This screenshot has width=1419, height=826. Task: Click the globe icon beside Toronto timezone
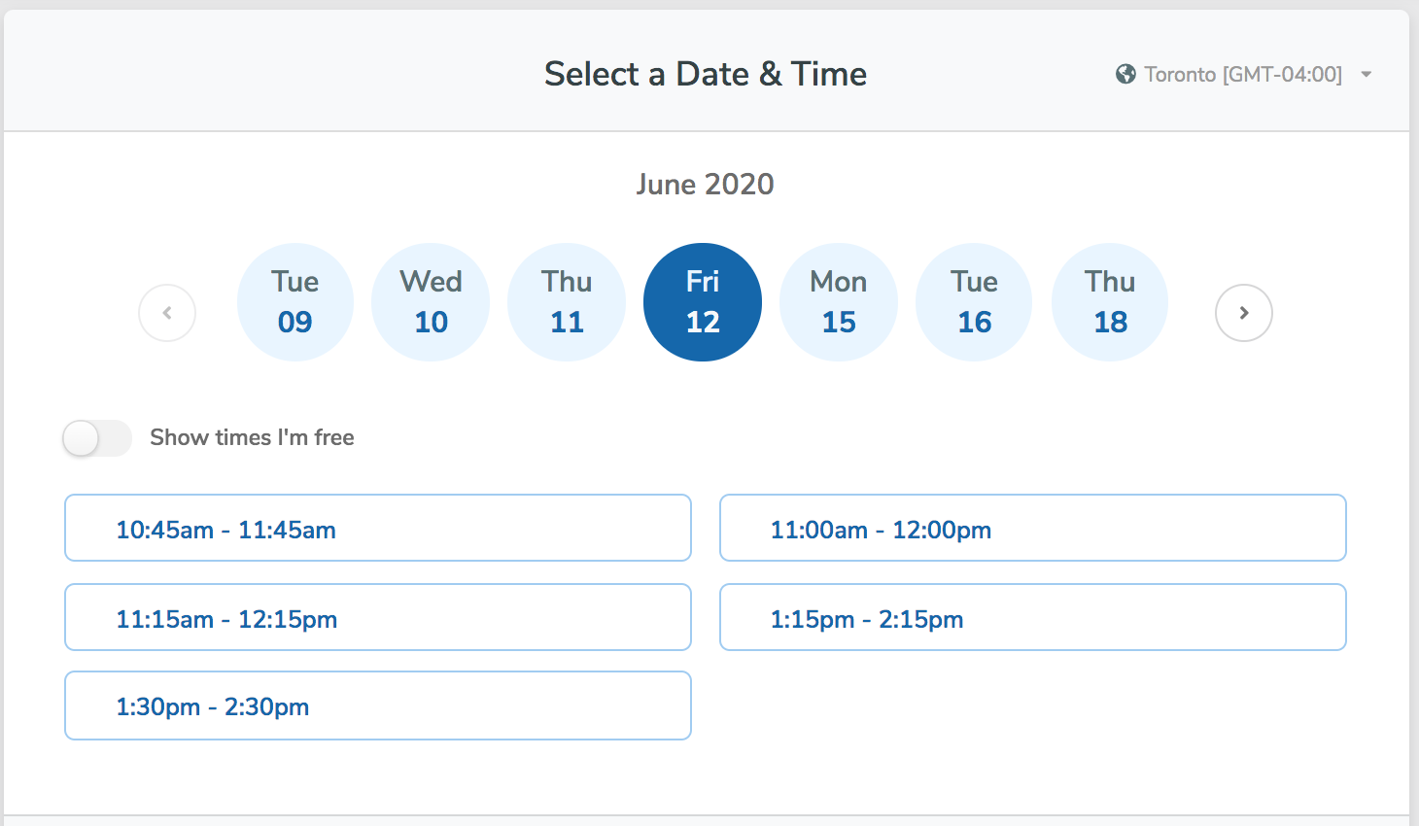(x=1125, y=74)
